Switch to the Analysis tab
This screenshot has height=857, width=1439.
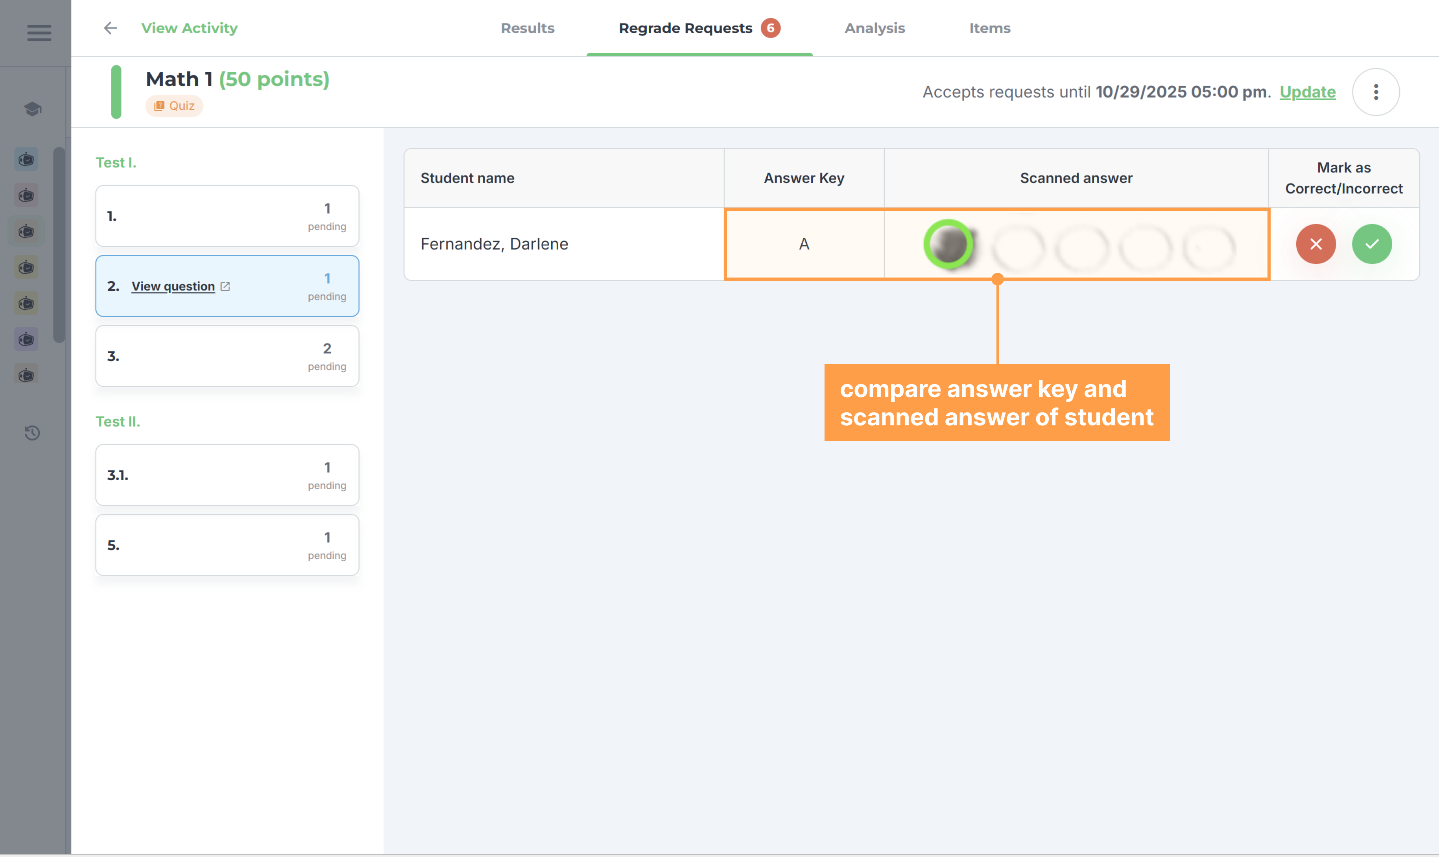pyautogui.click(x=874, y=28)
